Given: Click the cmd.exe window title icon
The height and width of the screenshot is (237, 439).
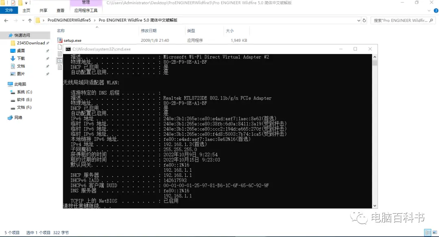Looking at the screenshot, I should point(68,49).
